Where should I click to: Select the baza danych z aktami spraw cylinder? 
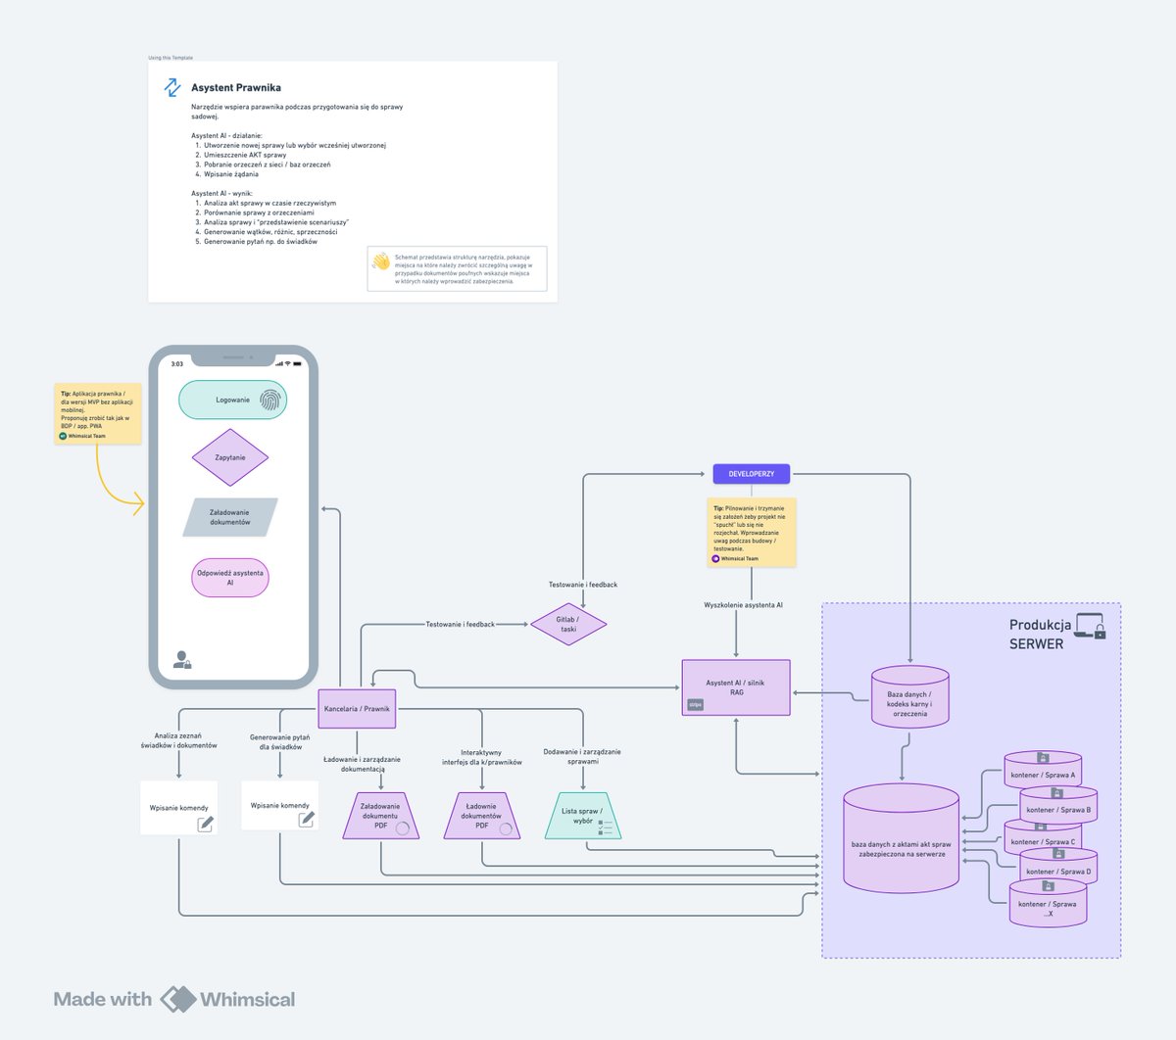click(902, 838)
